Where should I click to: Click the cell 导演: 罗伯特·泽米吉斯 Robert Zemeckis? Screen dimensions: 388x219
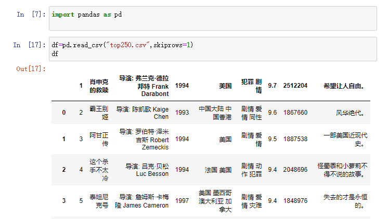coord(144,139)
